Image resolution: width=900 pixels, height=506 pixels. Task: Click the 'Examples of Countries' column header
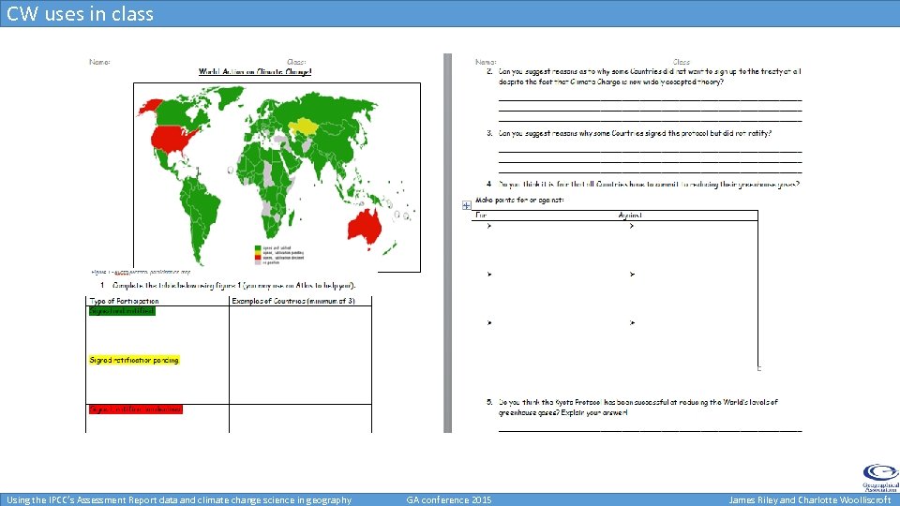[293, 301]
